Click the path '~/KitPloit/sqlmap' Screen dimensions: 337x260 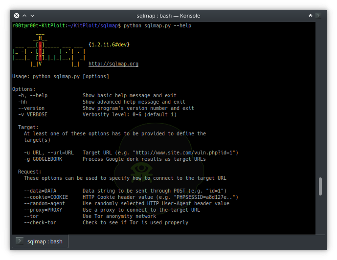pos(93,25)
